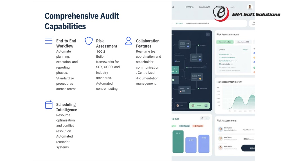Click the dark LEPUS button
This screenshot has height=162, width=288.
click(248, 148)
